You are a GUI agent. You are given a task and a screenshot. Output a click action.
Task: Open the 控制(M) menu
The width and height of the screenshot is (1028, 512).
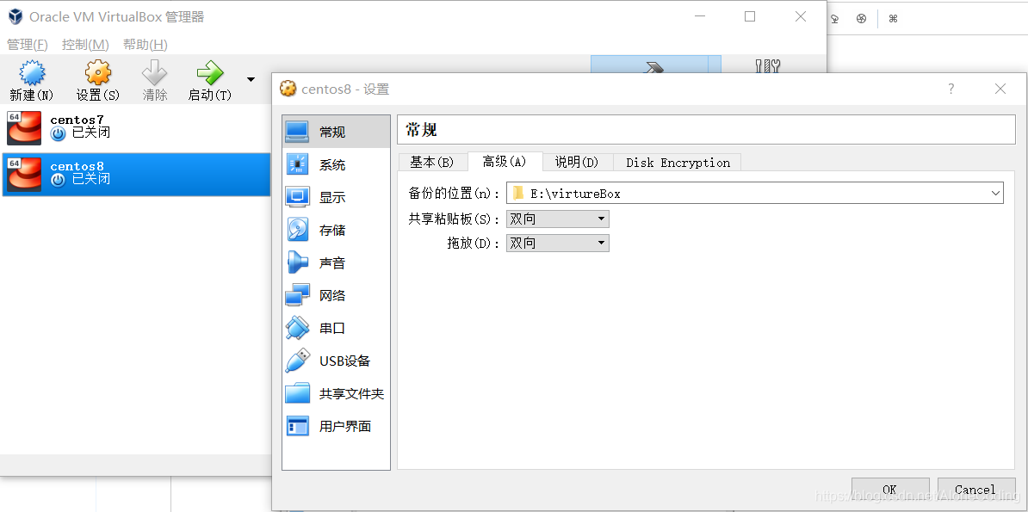point(85,45)
